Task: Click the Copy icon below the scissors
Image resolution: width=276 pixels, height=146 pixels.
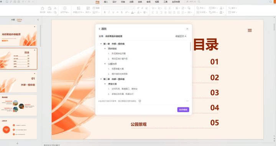Action: point(55,12)
